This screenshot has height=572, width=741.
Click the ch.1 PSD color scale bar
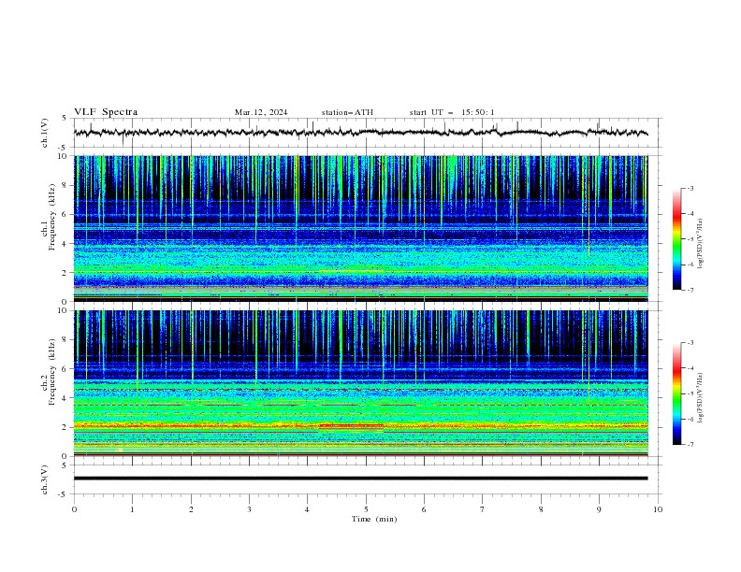(x=677, y=239)
